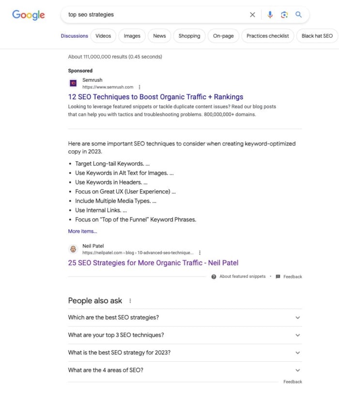Open Google Lens image search icon
Screen dimensions: 339x399
pos(284,15)
